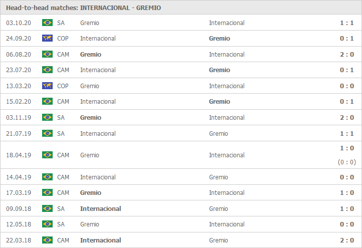
Task: Click bold Gremio in 17.03.19 match
Action: tap(90, 192)
